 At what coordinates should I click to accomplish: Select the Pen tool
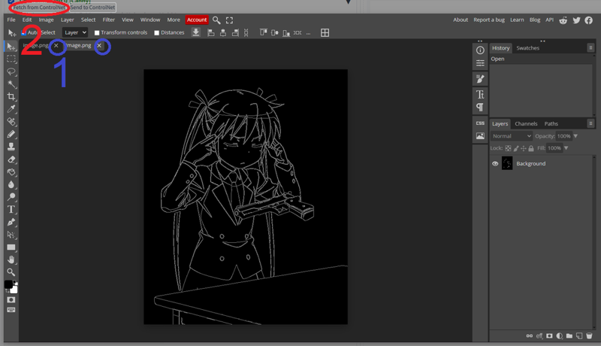coord(11,222)
